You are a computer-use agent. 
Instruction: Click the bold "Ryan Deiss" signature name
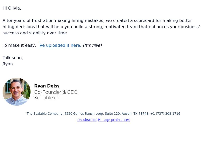coord(47,86)
